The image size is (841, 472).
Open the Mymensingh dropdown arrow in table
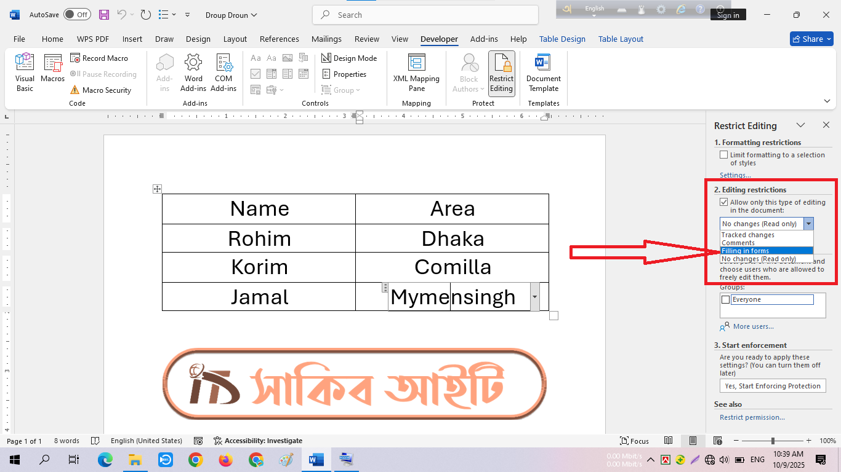[x=534, y=297]
